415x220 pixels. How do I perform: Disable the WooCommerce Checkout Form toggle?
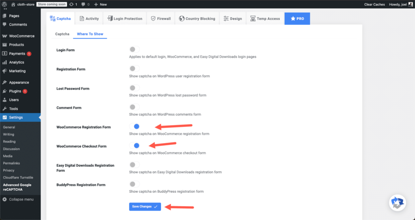coord(134,146)
